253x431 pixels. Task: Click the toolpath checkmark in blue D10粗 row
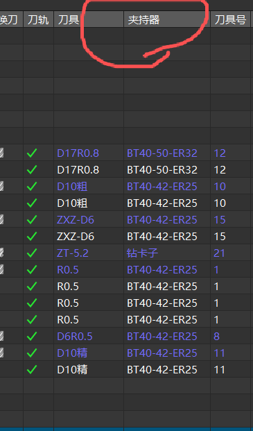(32, 187)
